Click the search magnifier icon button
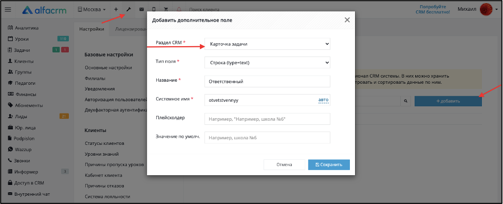 click(x=405, y=101)
